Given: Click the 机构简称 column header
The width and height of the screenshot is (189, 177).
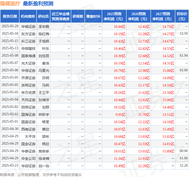Looking at the screenshot, I should 28,16.
